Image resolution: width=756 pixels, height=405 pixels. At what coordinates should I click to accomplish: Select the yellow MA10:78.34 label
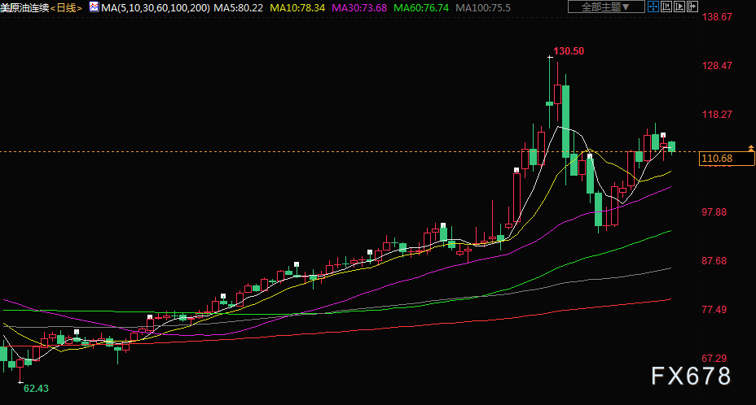pyautogui.click(x=297, y=8)
